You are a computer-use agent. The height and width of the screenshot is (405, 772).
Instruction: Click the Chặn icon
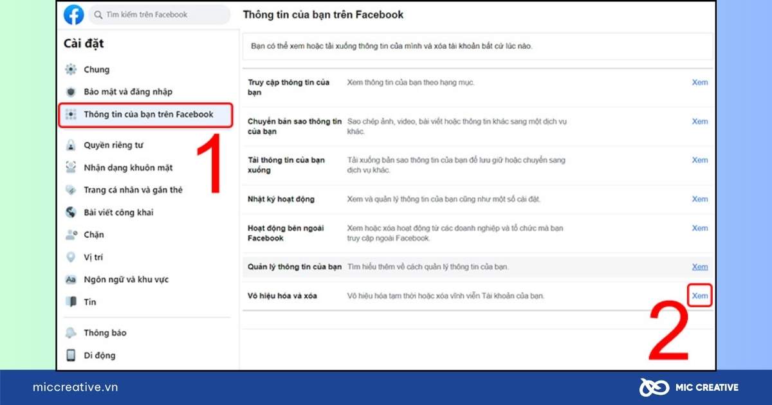tap(71, 235)
